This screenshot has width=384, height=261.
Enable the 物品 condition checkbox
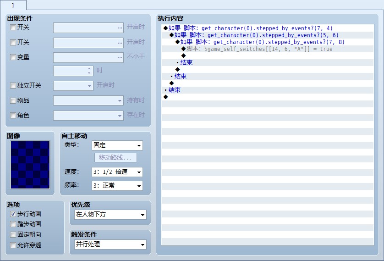coord(13,101)
